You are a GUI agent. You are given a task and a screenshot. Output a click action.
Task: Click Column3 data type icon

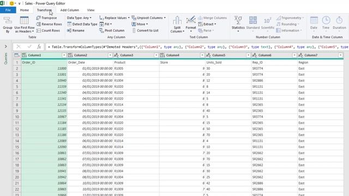(116, 55)
